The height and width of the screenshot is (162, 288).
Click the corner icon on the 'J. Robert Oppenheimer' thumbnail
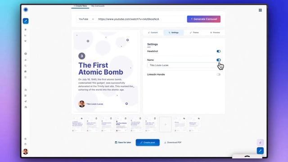click(x=81, y=119)
